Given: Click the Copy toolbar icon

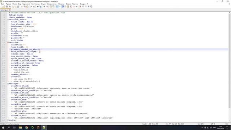Looking at the screenshot, I should [25, 6].
